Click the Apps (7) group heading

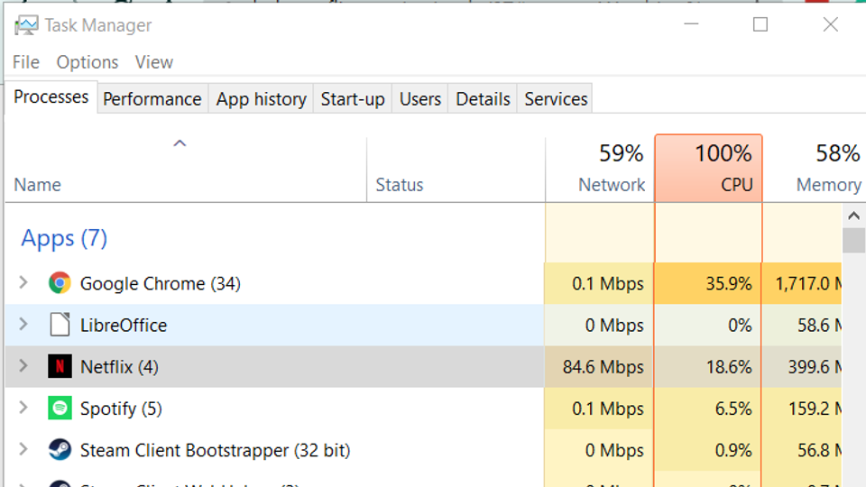pyautogui.click(x=64, y=238)
